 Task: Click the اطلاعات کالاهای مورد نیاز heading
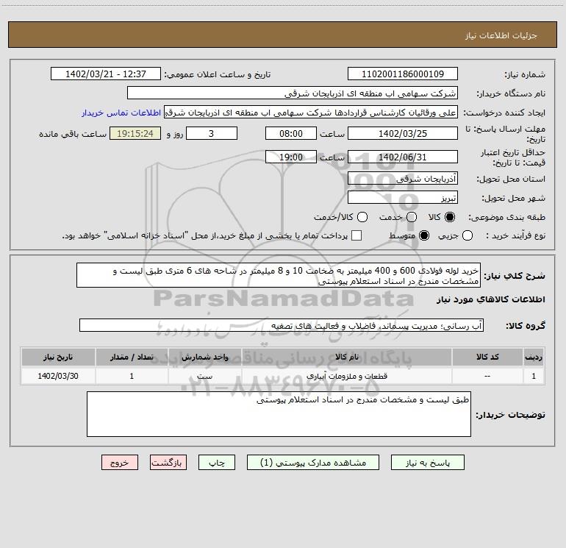[491, 299]
